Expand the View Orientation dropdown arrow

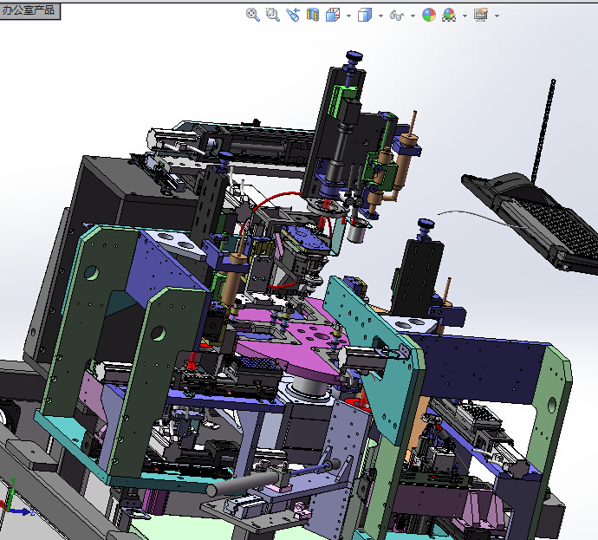tap(348, 16)
